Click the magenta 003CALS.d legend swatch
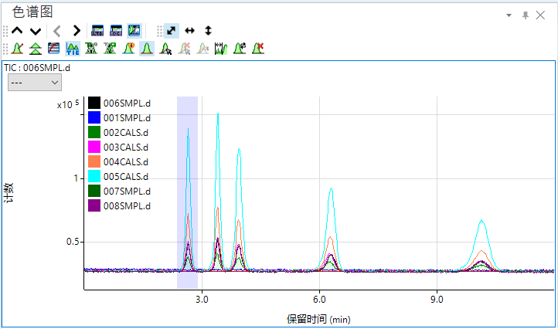The width and height of the screenshot is (558, 329). click(94, 147)
